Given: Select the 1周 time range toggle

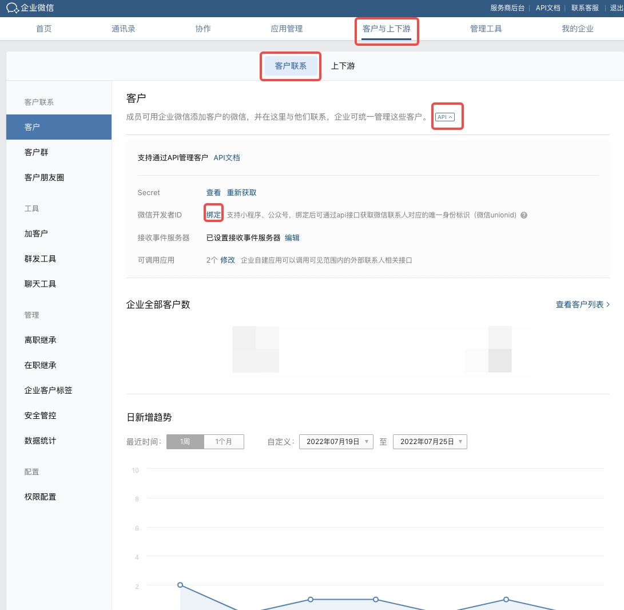Looking at the screenshot, I should [185, 442].
